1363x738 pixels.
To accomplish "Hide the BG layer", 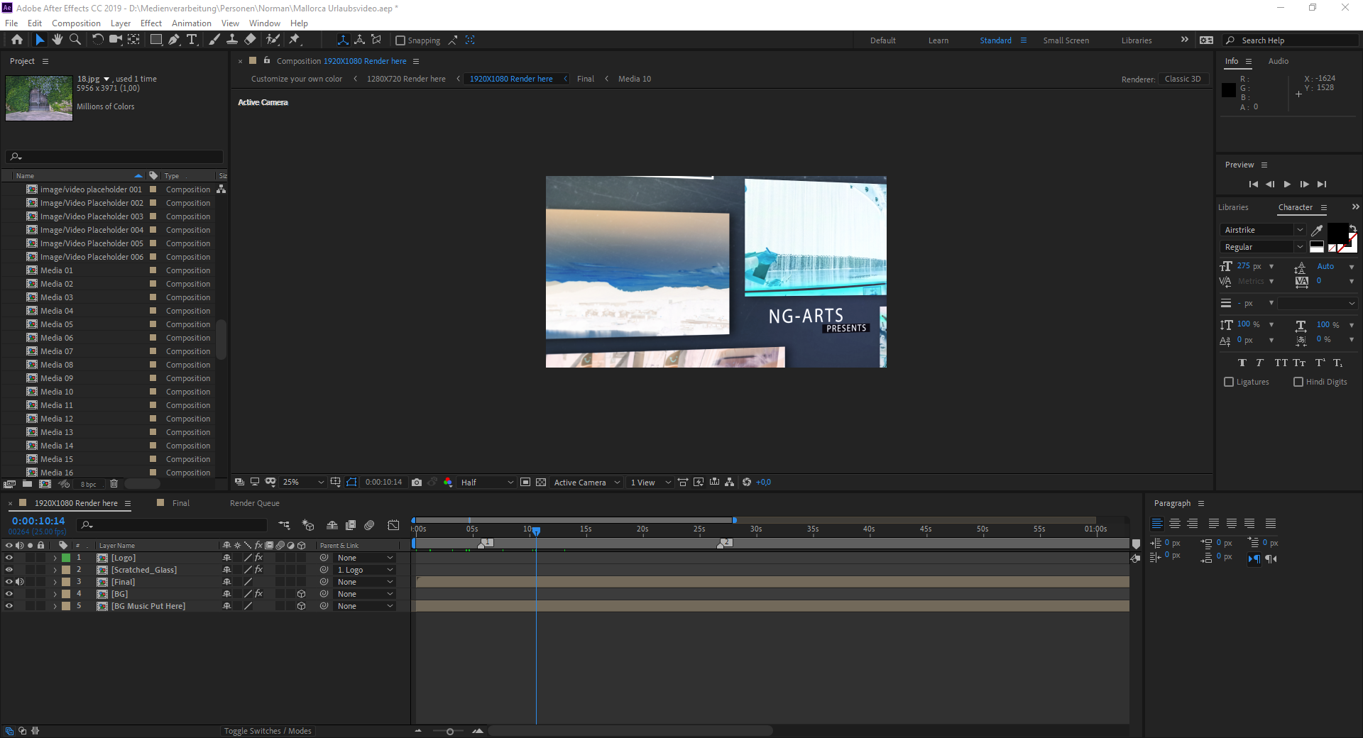I will point(9,594).
